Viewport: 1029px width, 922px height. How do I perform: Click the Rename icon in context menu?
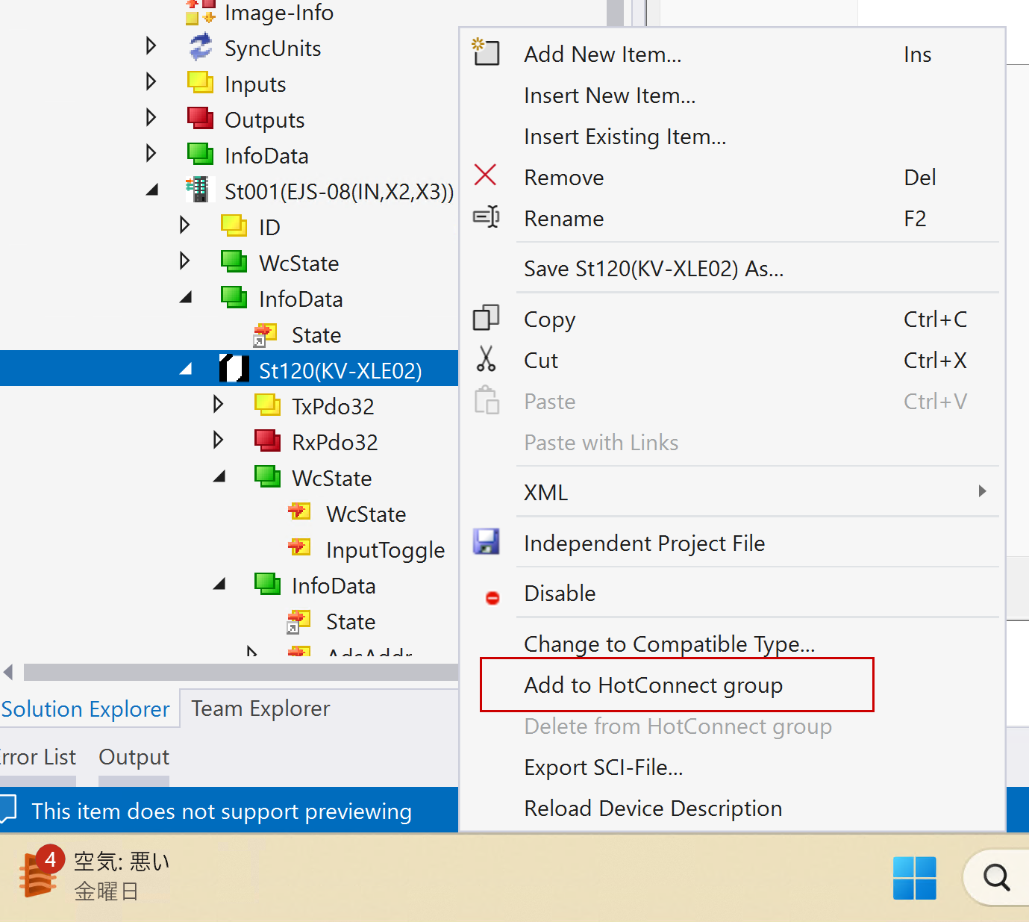tap(486, 217)
